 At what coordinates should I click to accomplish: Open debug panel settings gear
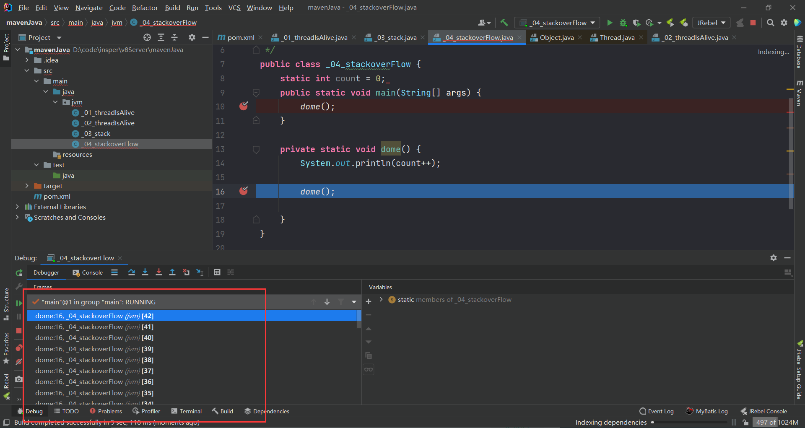774,258
